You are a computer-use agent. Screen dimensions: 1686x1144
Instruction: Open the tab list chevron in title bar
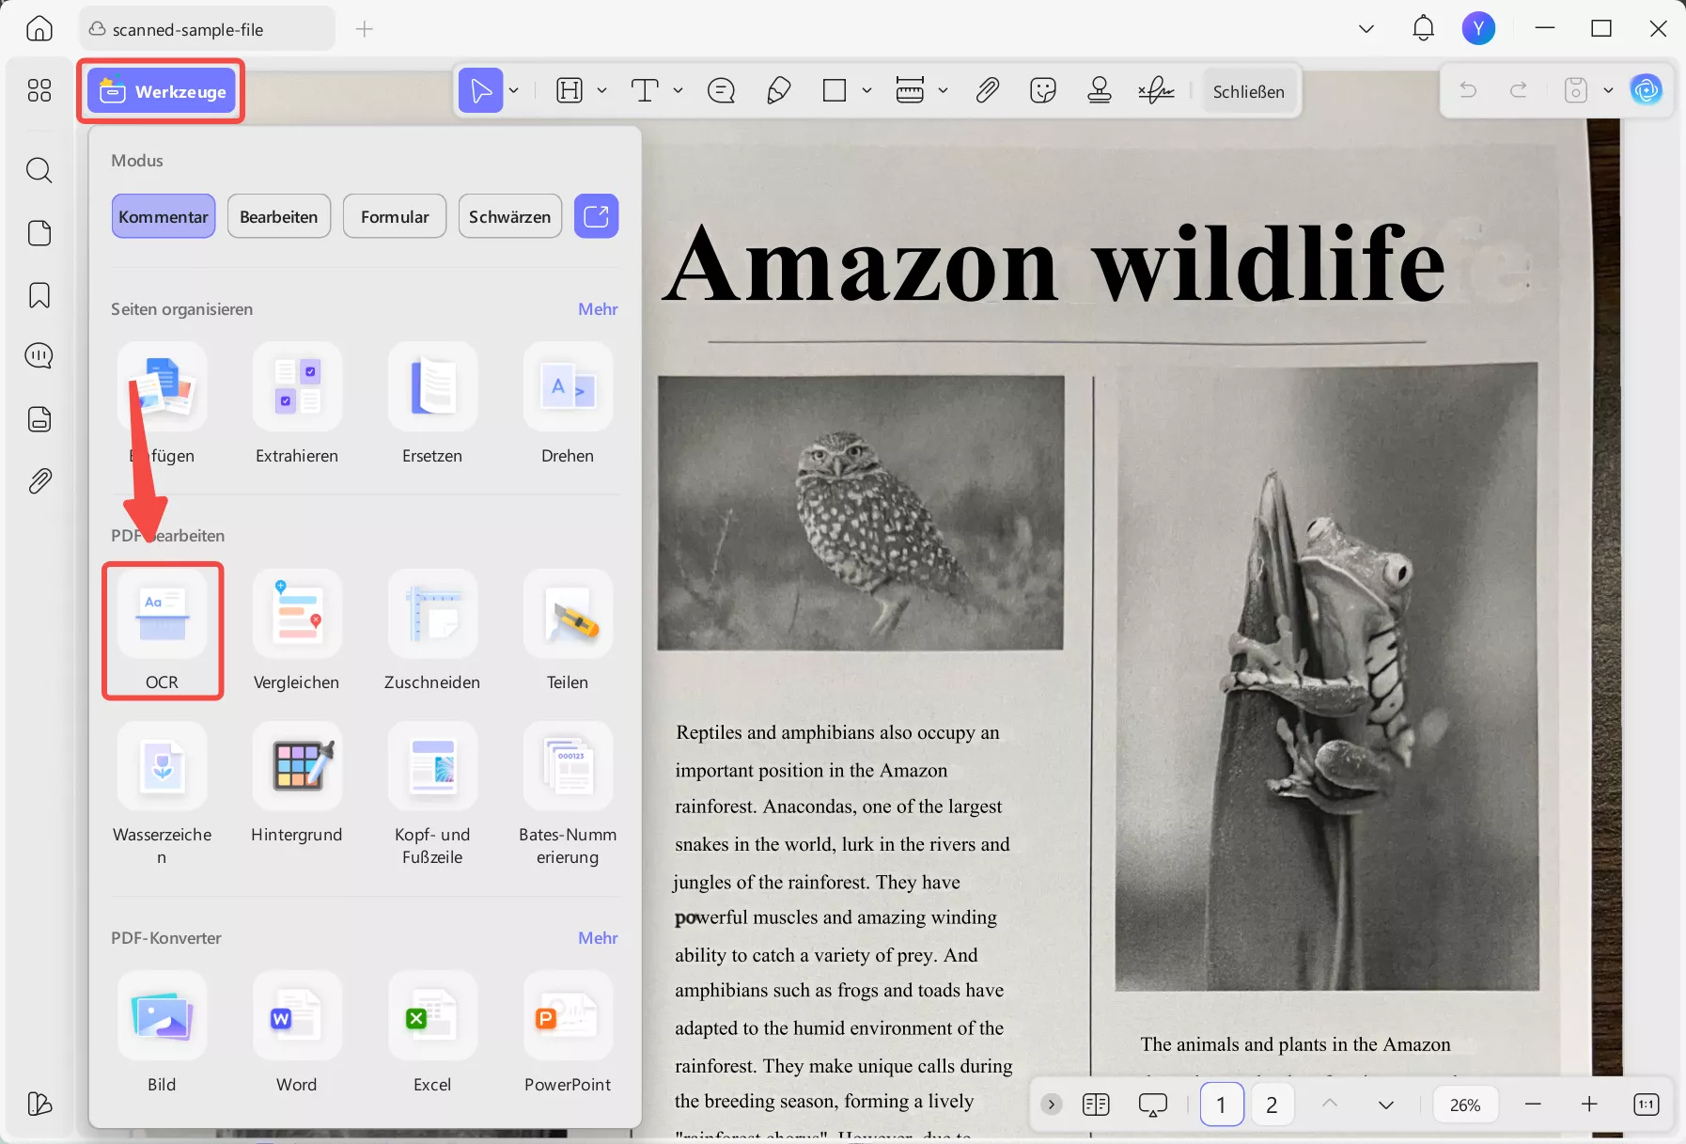[1366, 29]
